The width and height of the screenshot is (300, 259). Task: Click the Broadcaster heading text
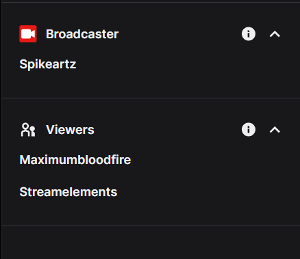(82, 34)
